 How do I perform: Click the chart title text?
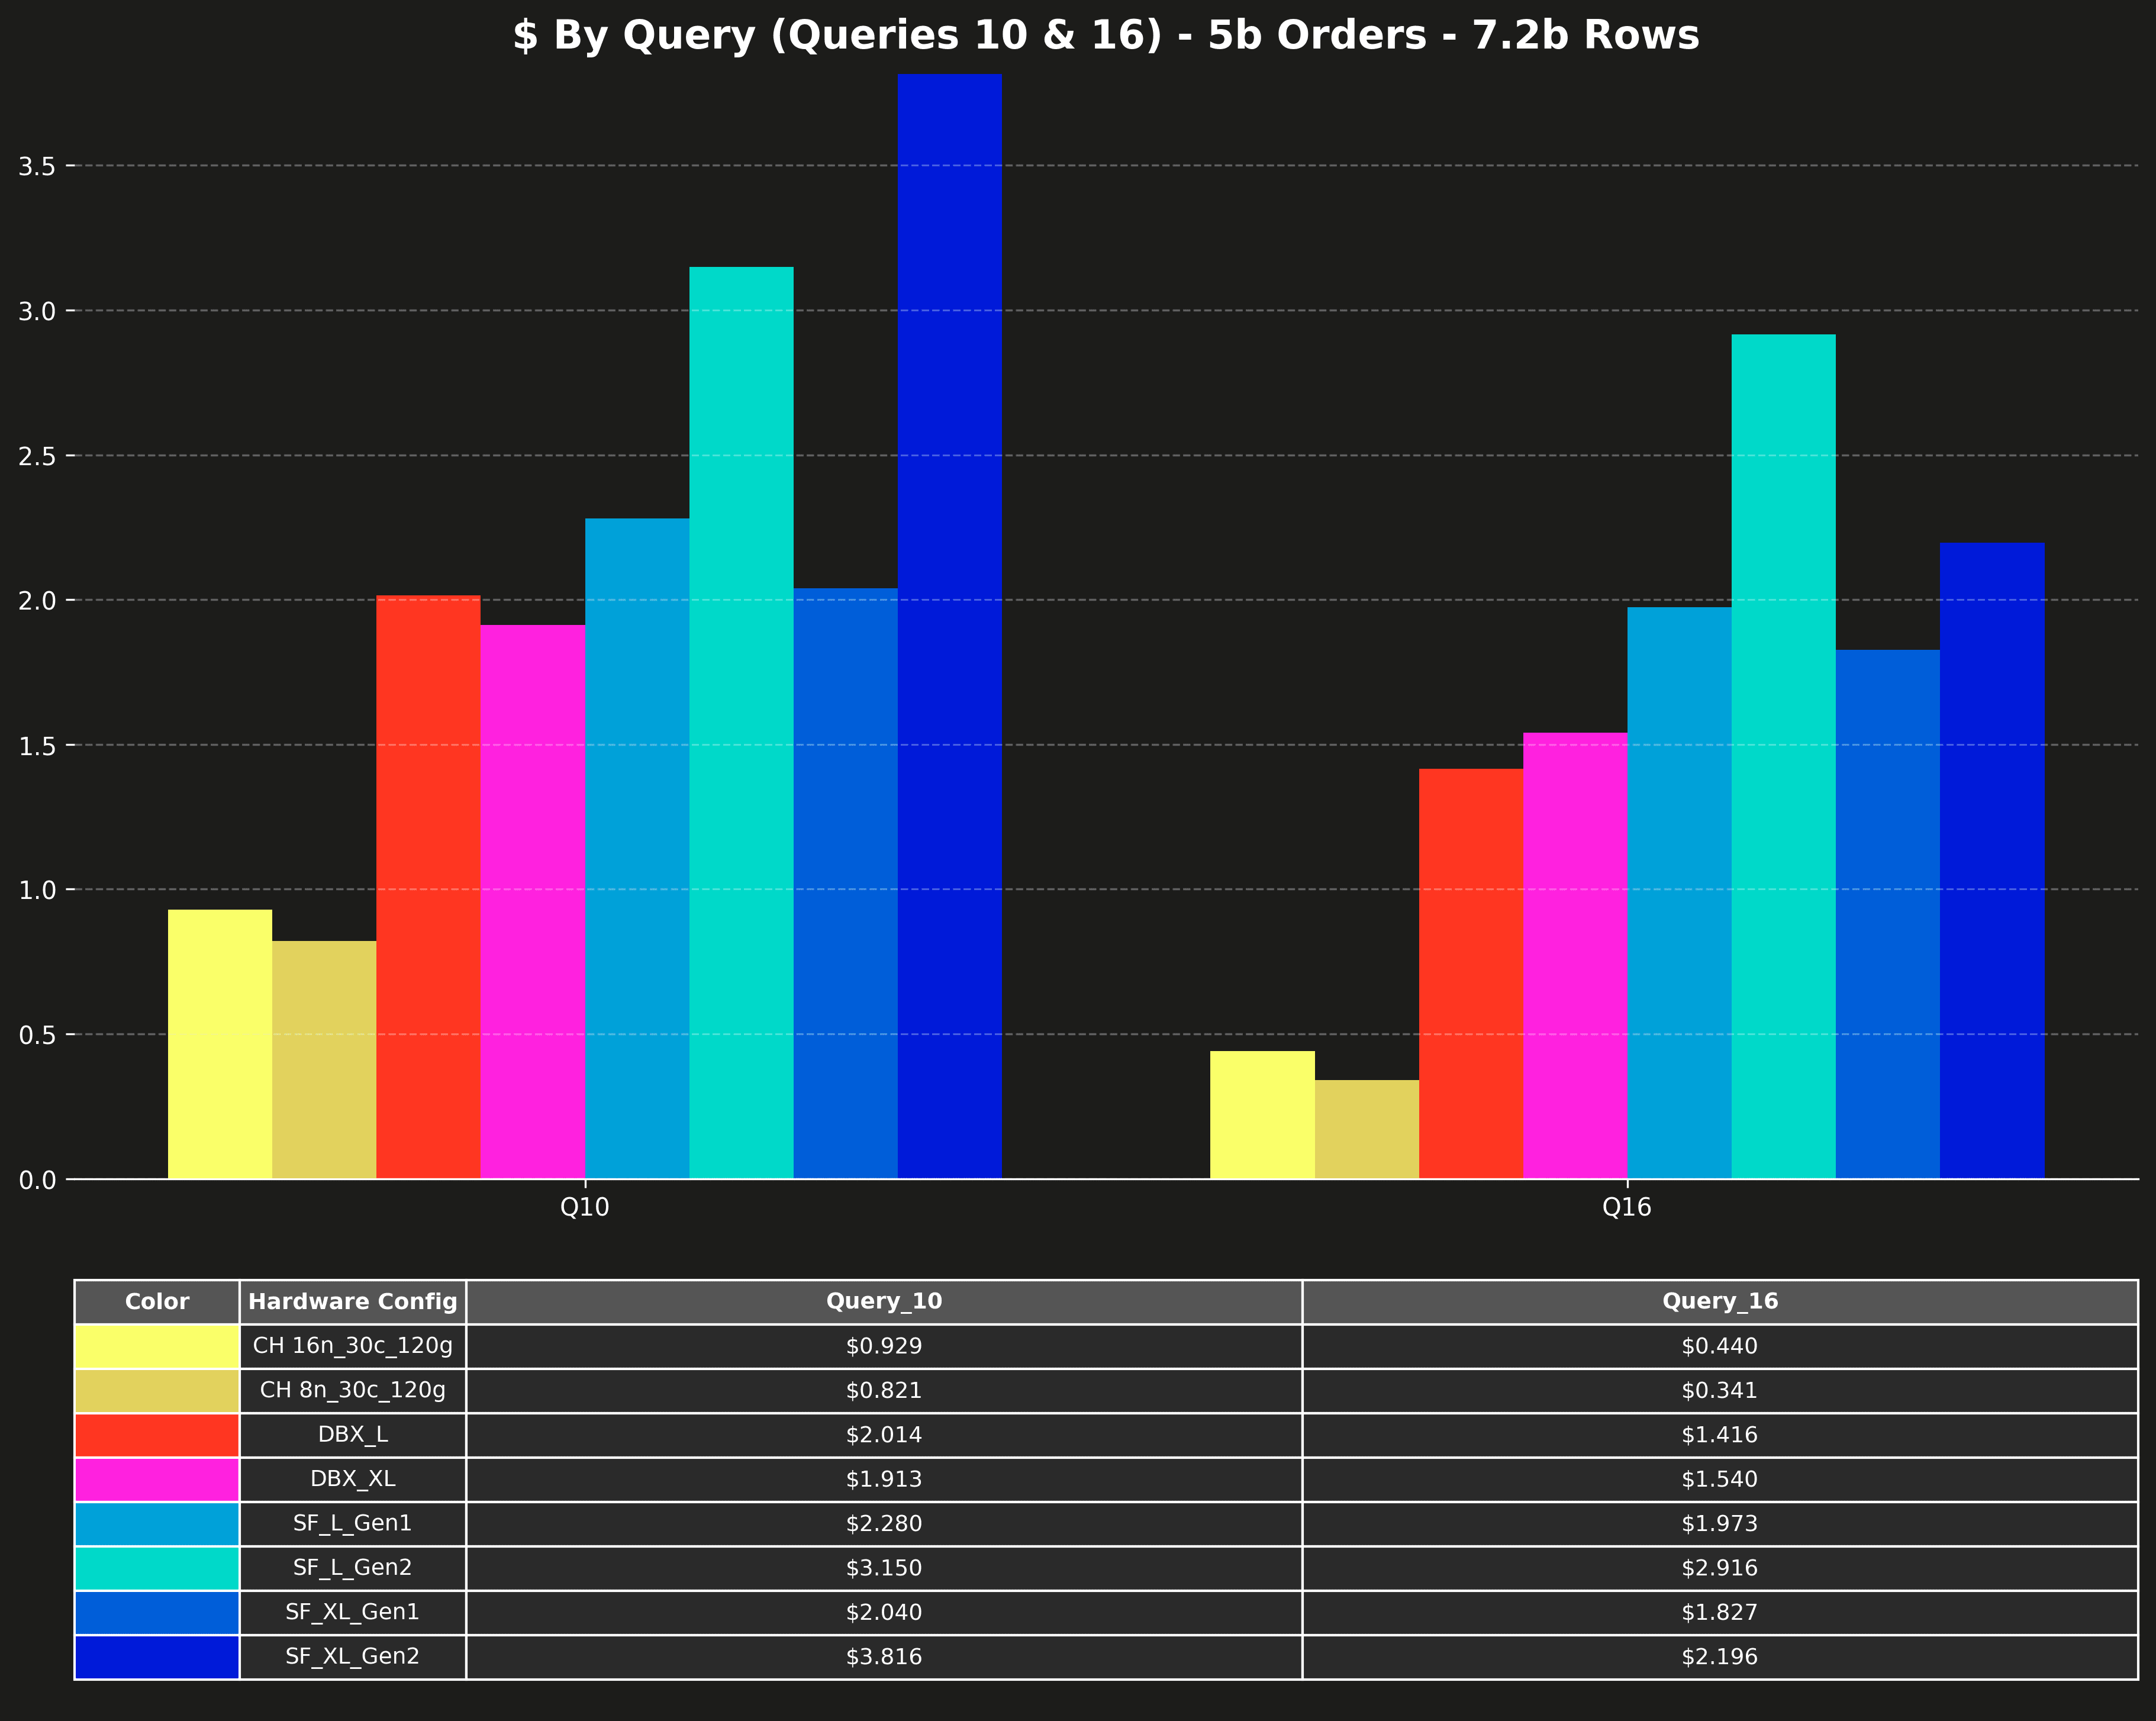tap(1105, 36)
